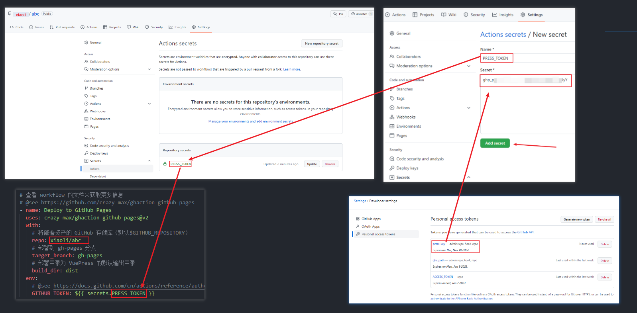637x313 pixels.
Task: Open Insights tab in New secret window
Action: 502,15
